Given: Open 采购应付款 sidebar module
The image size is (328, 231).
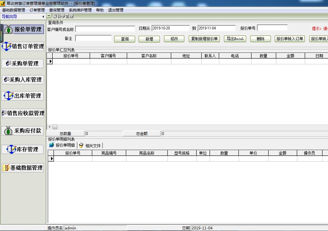Looking at the screenshot, I should 23,131.
